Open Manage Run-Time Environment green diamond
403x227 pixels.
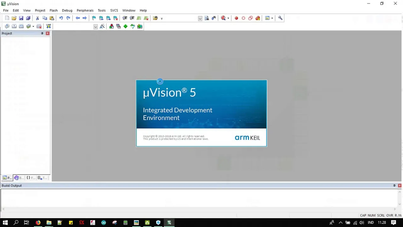point(126,26)
